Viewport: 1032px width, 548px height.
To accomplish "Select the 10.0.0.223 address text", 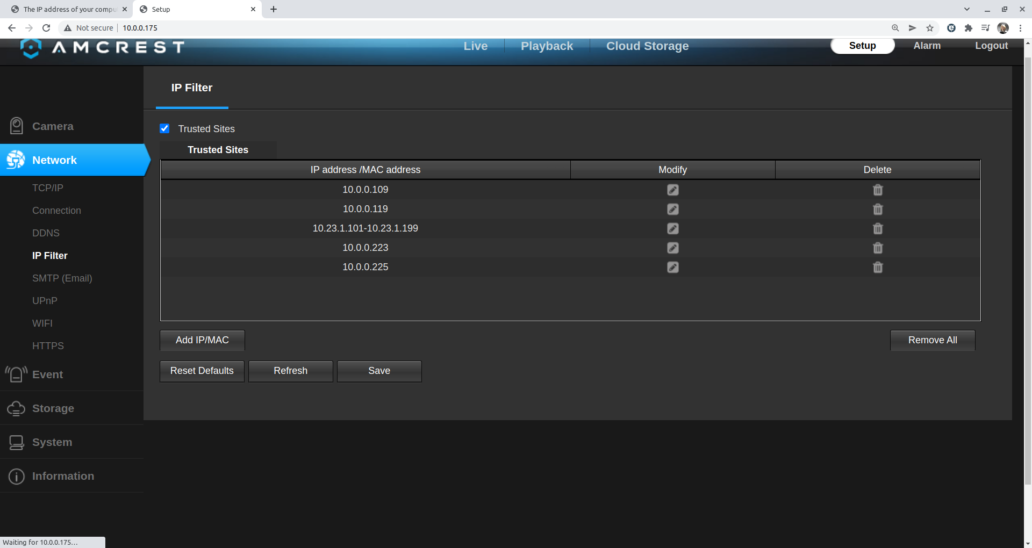I will (x=365, y=248).
